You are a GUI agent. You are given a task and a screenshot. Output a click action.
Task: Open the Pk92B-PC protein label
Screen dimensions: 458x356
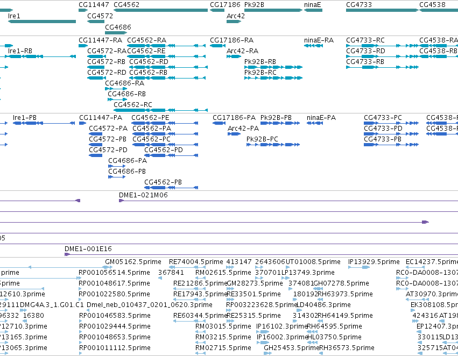[x=262, y=139]
